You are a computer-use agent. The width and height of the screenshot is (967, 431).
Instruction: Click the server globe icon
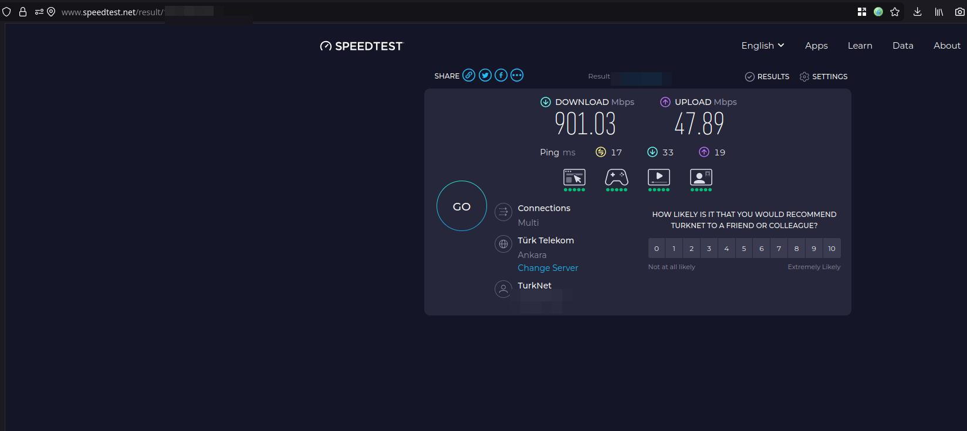503,244
